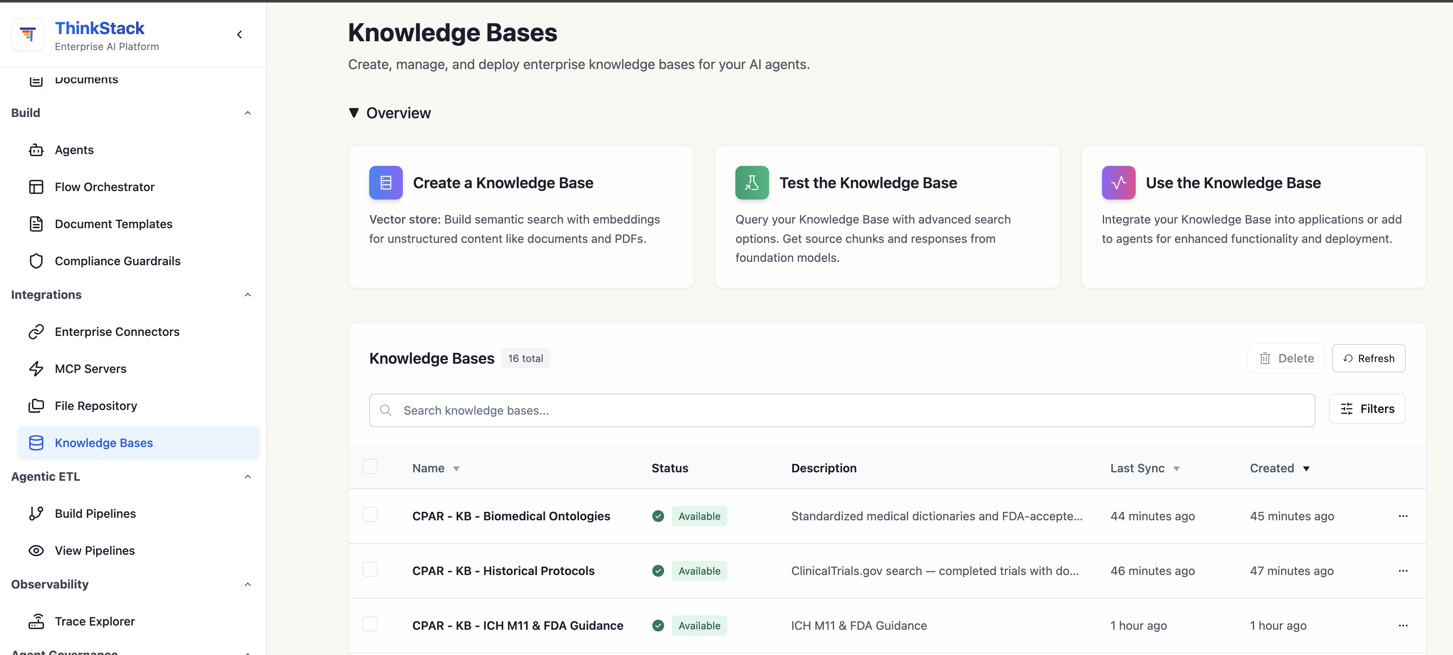
Task: Open the Agents menu item
Action: (138, 150)
